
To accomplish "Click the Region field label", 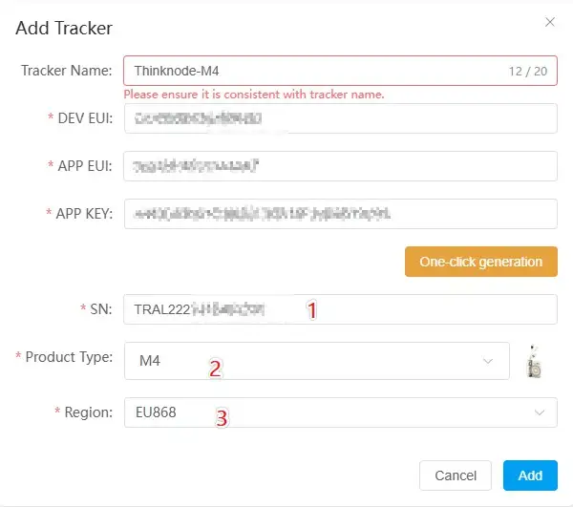I will point(88,412).
